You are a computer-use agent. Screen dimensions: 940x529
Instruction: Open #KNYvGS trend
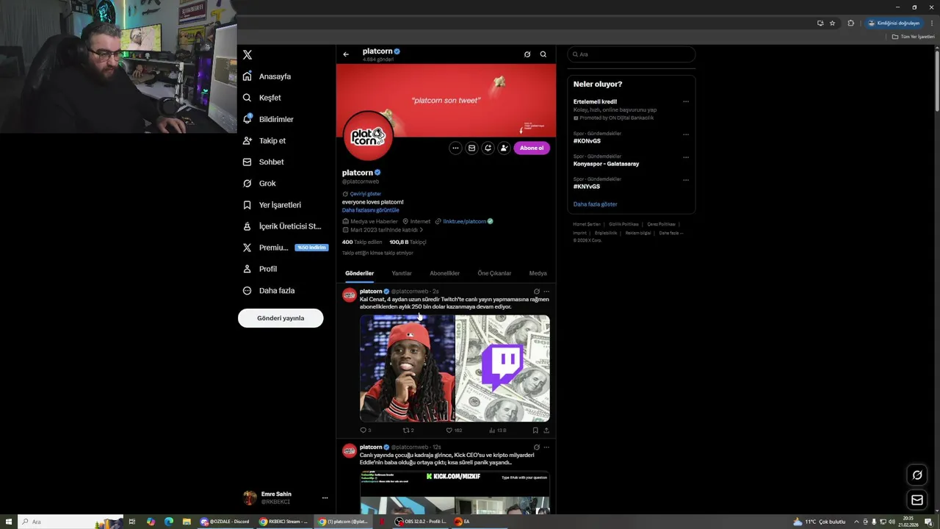pos(587,187)
